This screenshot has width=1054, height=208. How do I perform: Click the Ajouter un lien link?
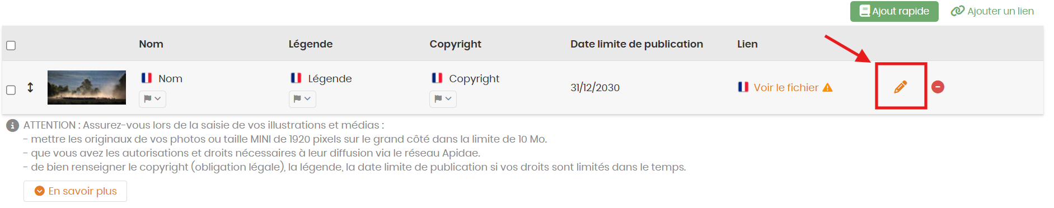pos(992,11)
